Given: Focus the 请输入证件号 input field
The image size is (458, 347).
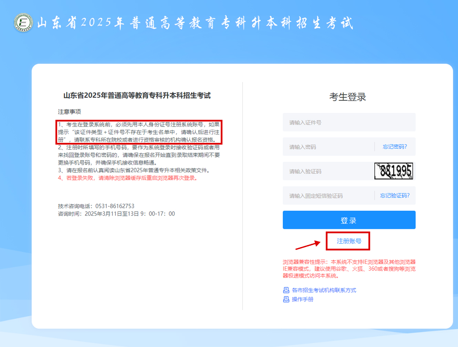Looking at the screenshot, I should (x=348, y=123).
